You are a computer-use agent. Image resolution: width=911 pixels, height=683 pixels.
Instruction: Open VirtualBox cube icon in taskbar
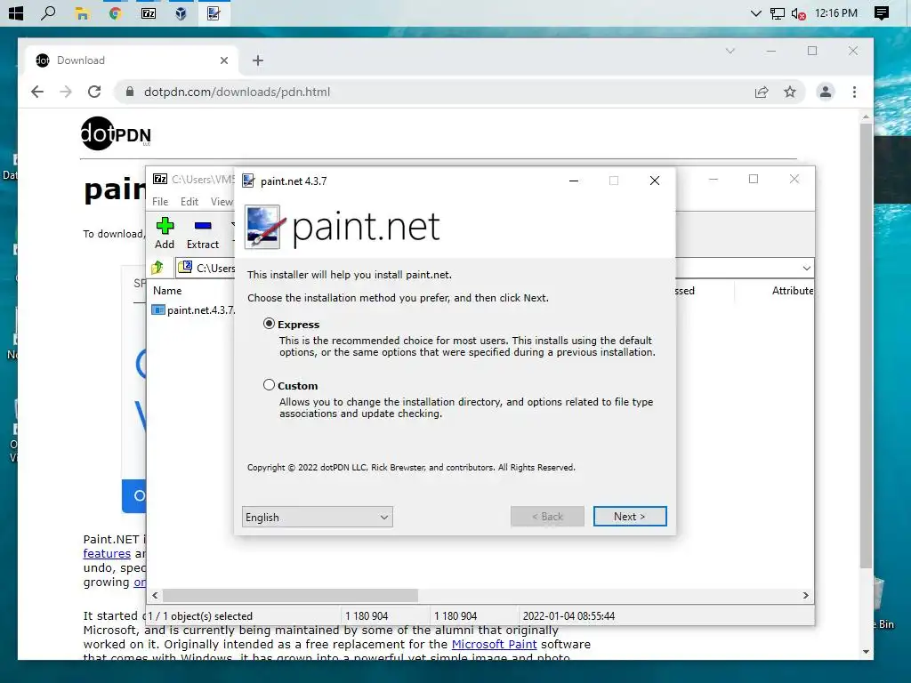tap(181, 12)
